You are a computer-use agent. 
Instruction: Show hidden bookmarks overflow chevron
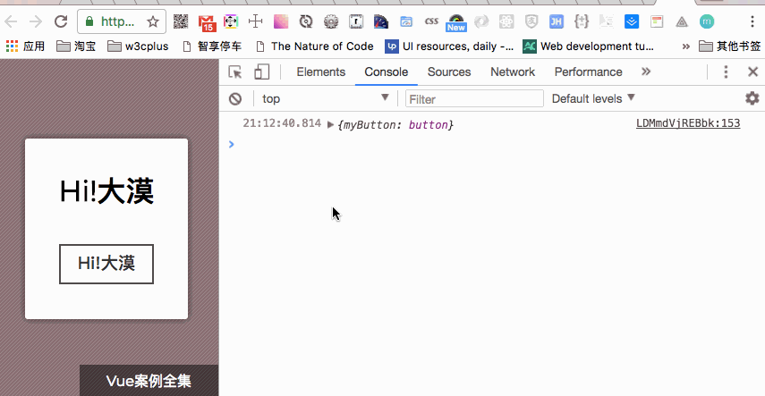pyautogui.click(x=686, y=46)
